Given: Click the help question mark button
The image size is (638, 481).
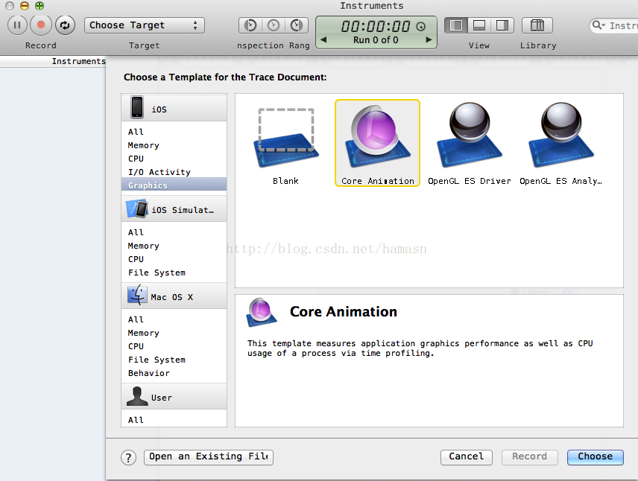Looking at the screenshot, I should [x=128, y=457].
